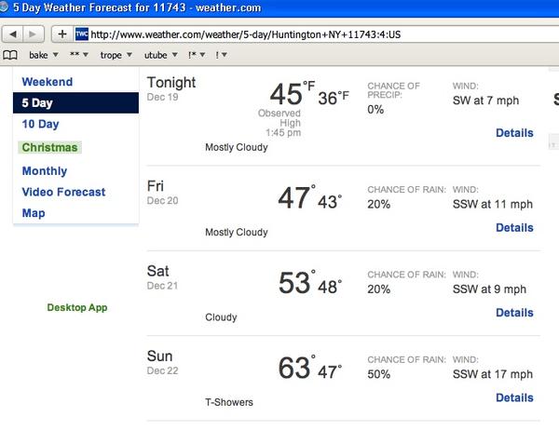Click the browser back arrow button
Image resolution: width=559 pixels, height=430 pixels.
[x=14, y=34]
